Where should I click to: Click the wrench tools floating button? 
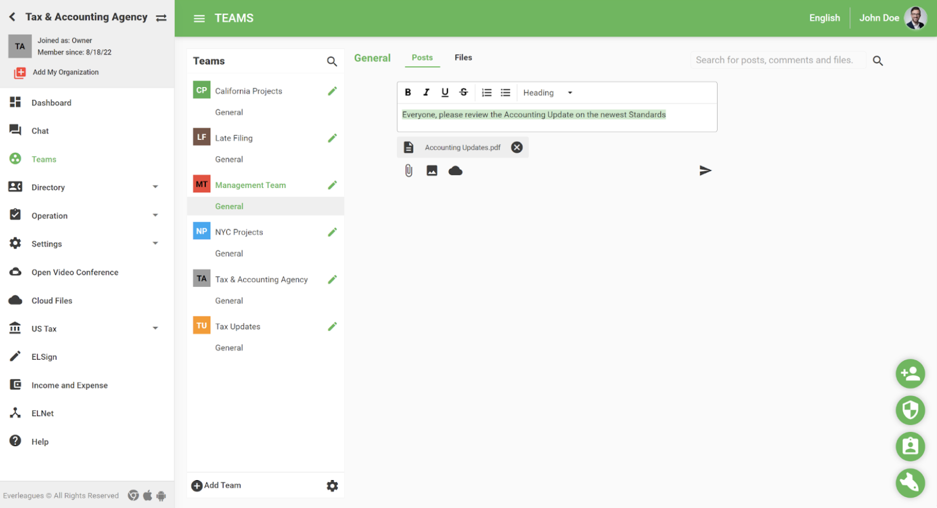coord(910,483)
